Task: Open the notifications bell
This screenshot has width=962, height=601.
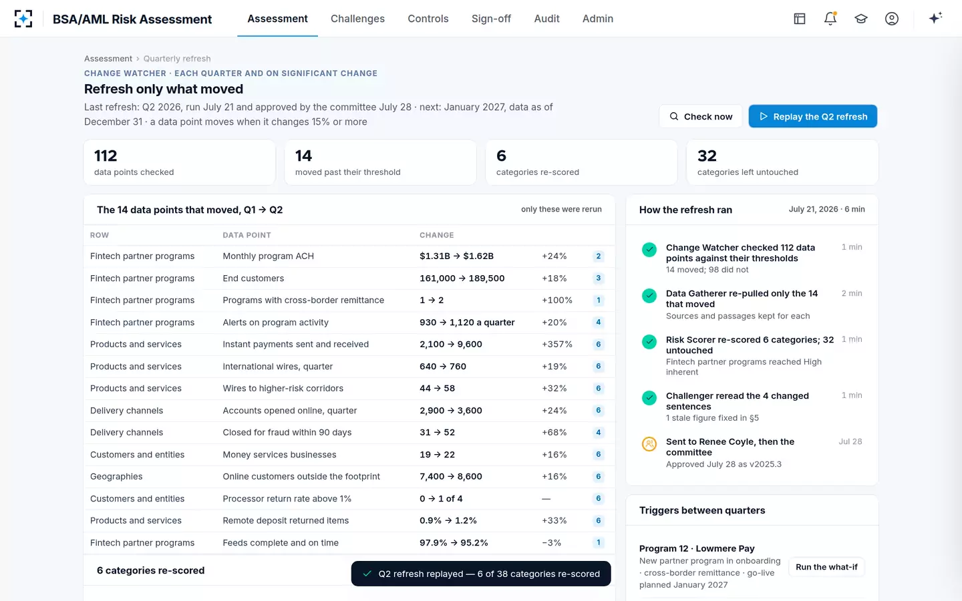Action: pos(830,19)
